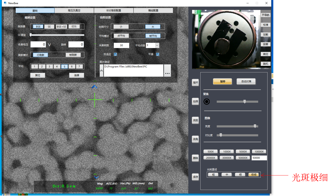
Task: Uncheck the 平滑 smoothing checkbox
Action: (158, 54)
